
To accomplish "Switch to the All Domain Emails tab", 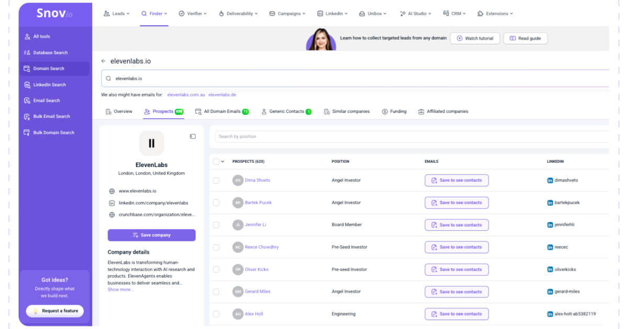I will click(222, 111).
